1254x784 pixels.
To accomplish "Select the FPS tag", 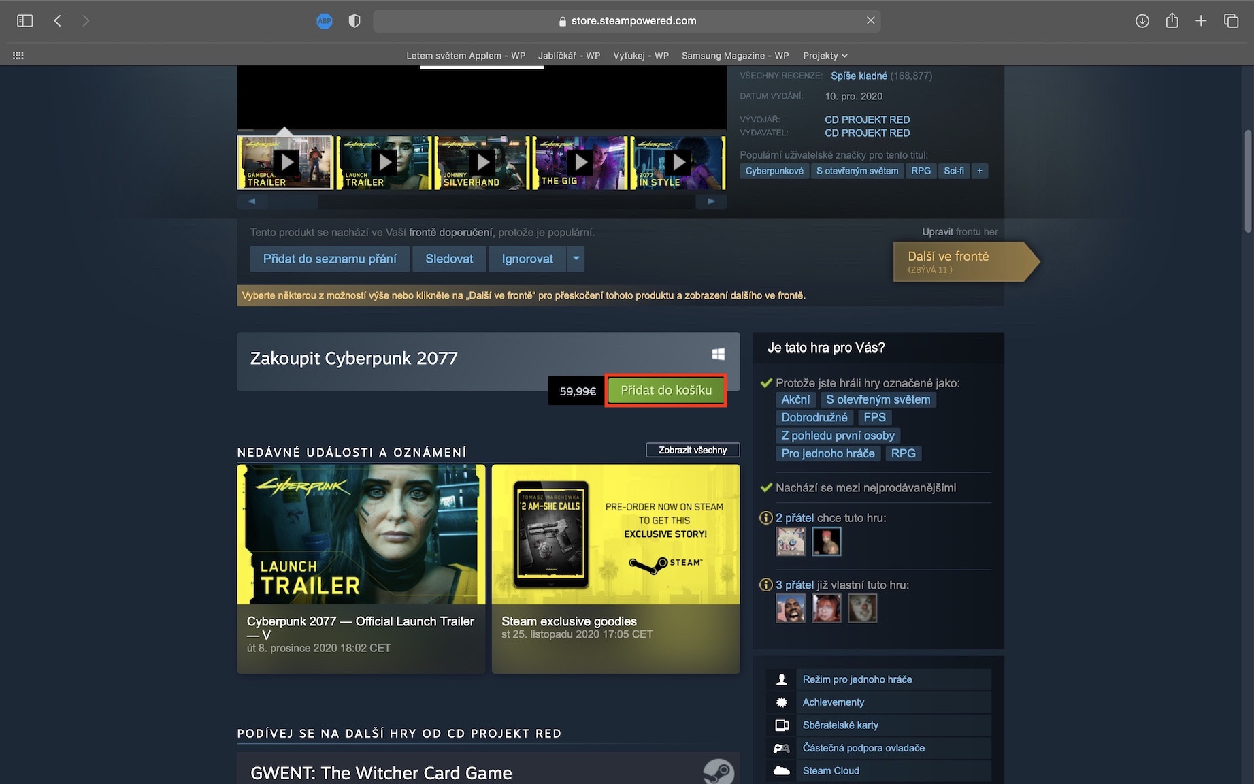I will click(x=875, y=417).
